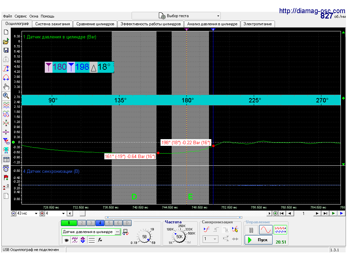This screenshot has height=254, width=350.
Task: Click the trigger level curve icon
Action: pos(207,229)
